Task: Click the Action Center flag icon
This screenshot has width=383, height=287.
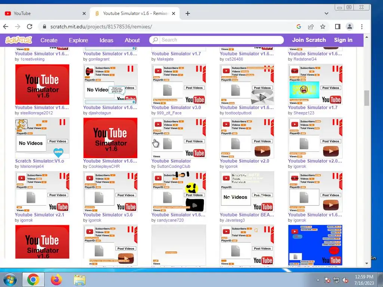Action: [327, 280]
